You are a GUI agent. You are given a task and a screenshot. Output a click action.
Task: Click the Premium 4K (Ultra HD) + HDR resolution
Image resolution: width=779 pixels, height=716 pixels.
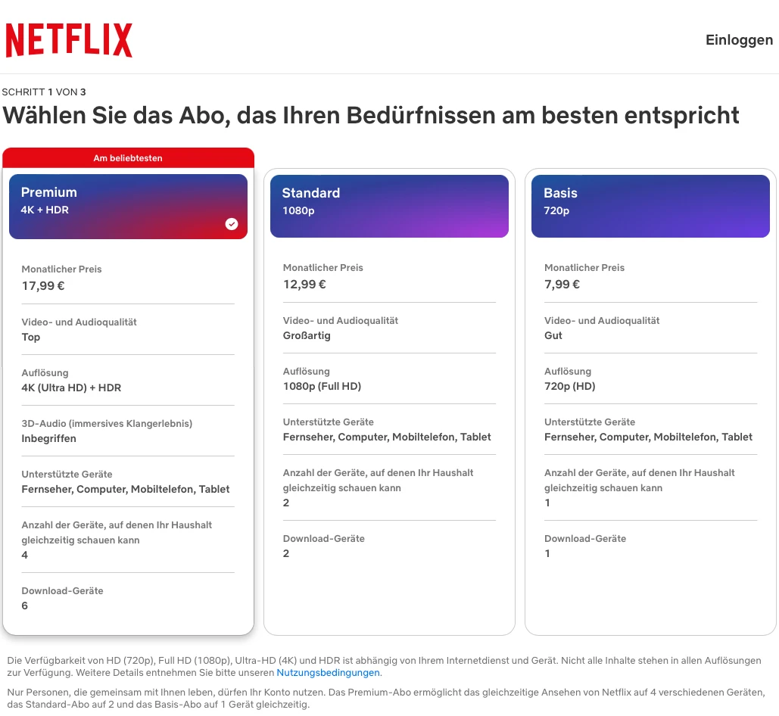click(x=71, y=388)
